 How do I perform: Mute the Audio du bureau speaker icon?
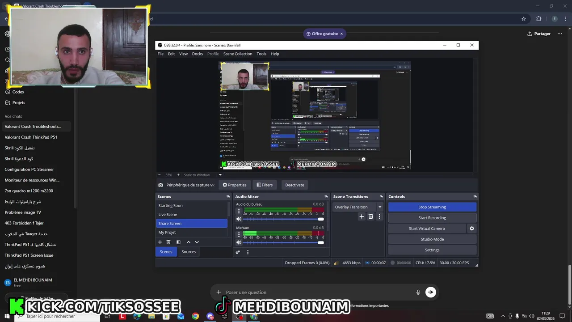(x=239, y=219)
